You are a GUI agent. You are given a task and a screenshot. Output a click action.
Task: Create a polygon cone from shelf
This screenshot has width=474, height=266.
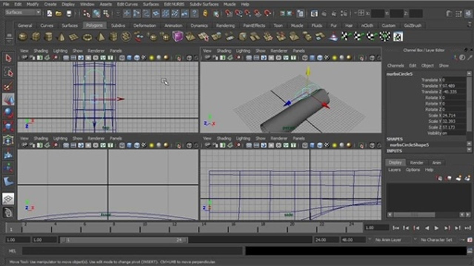pos(61,37)
